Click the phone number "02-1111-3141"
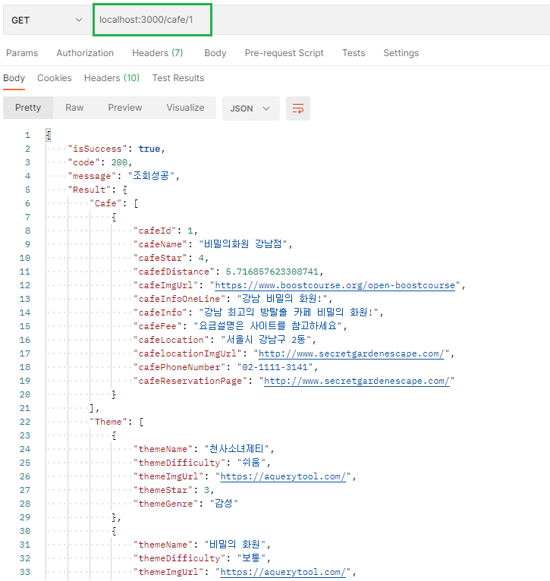This screenshot has width=550, height=581. pos(275,367)
